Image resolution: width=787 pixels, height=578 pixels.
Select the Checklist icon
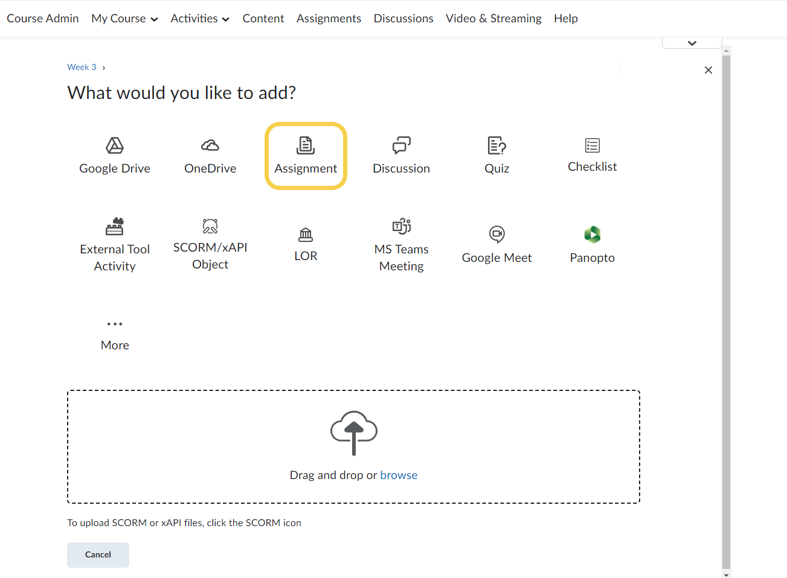tap(592, 146)
